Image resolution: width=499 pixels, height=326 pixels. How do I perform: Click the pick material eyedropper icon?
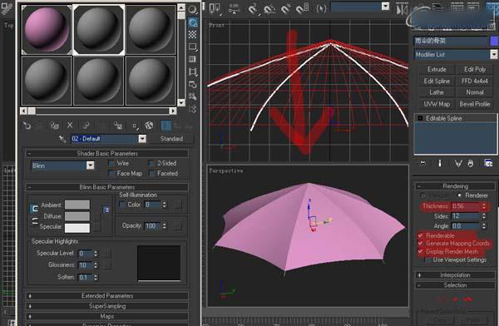click(x=62, y=139)
